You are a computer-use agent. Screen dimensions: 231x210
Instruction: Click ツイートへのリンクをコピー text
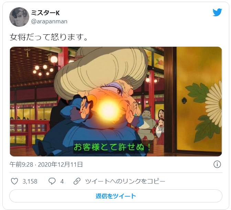click(125, 181)
